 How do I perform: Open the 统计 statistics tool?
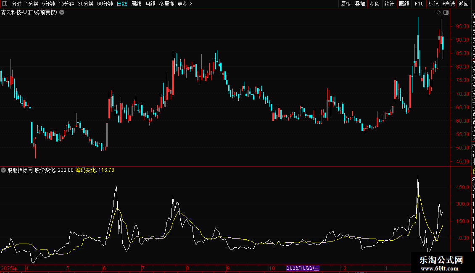(389, 4)
